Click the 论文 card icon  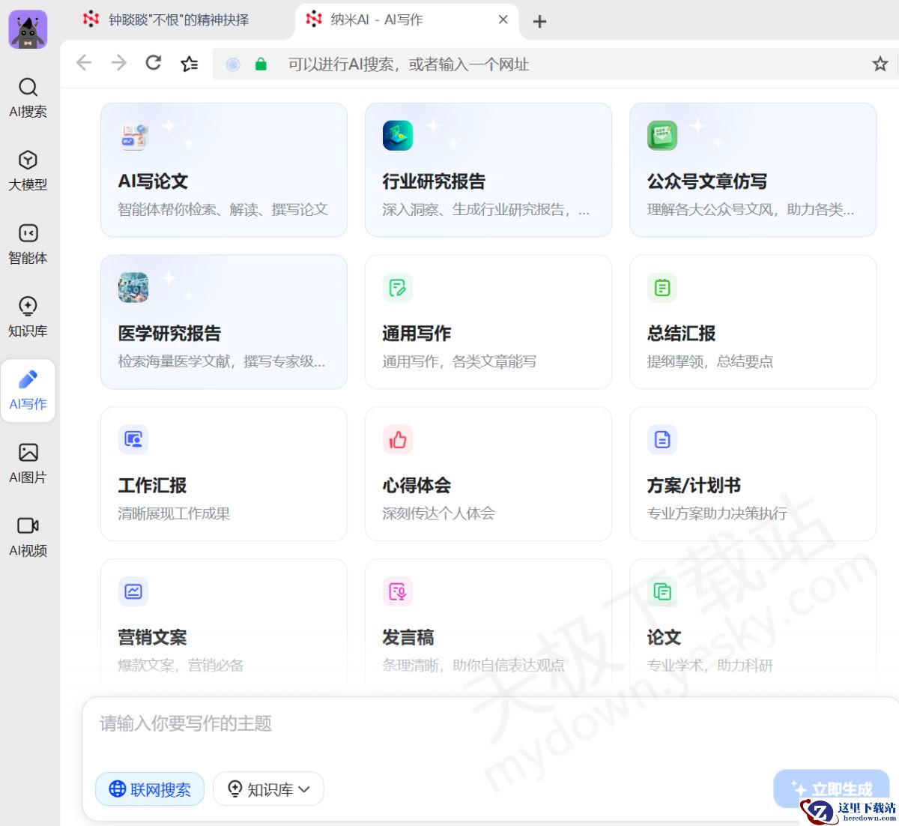[662, 591]
